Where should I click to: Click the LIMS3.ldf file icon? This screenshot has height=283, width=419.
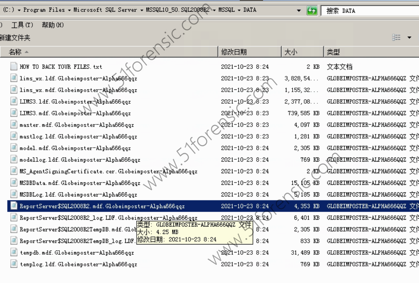(14, 101)
